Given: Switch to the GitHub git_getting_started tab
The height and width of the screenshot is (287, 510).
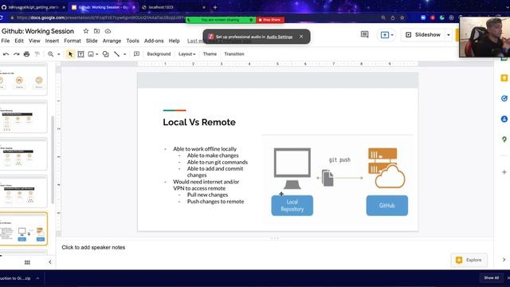Looking at the screenshot, I should click(33, 7).
